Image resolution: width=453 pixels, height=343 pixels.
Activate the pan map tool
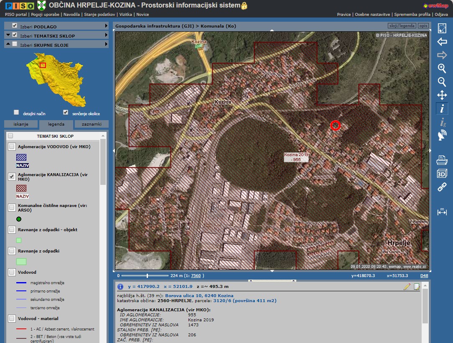tap(442, 95)
